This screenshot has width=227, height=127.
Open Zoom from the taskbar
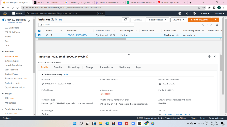[133, 124]
